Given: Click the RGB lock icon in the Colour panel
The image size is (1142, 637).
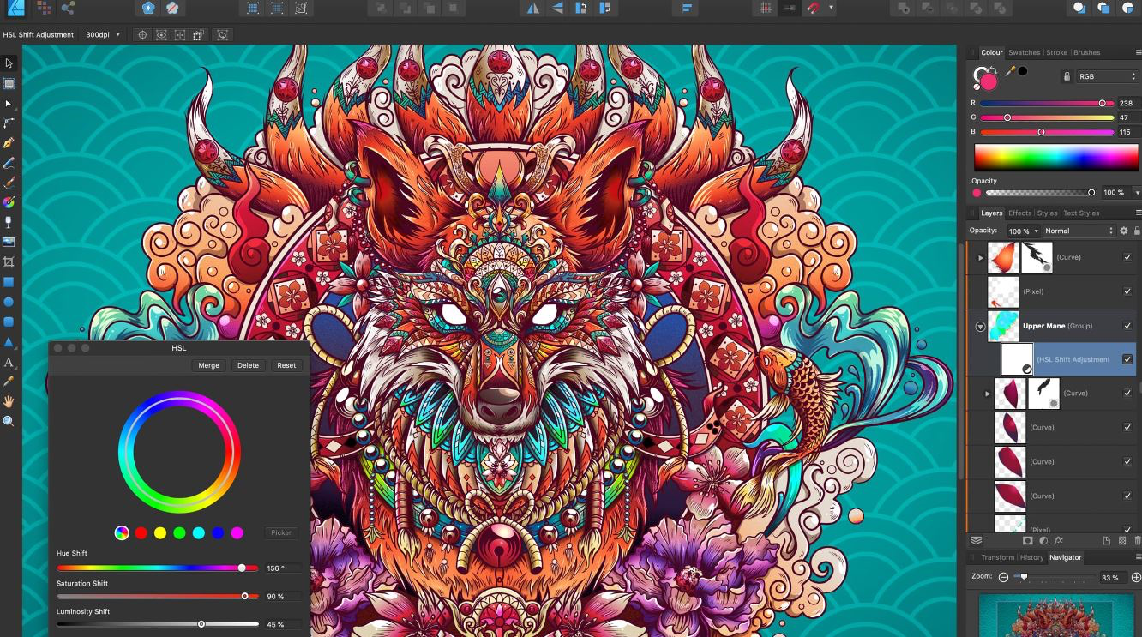Looking at the screenshot, I should (1067, 76).
